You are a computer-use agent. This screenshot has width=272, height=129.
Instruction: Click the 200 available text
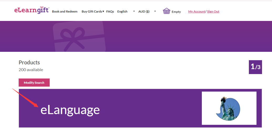[31, 70]
